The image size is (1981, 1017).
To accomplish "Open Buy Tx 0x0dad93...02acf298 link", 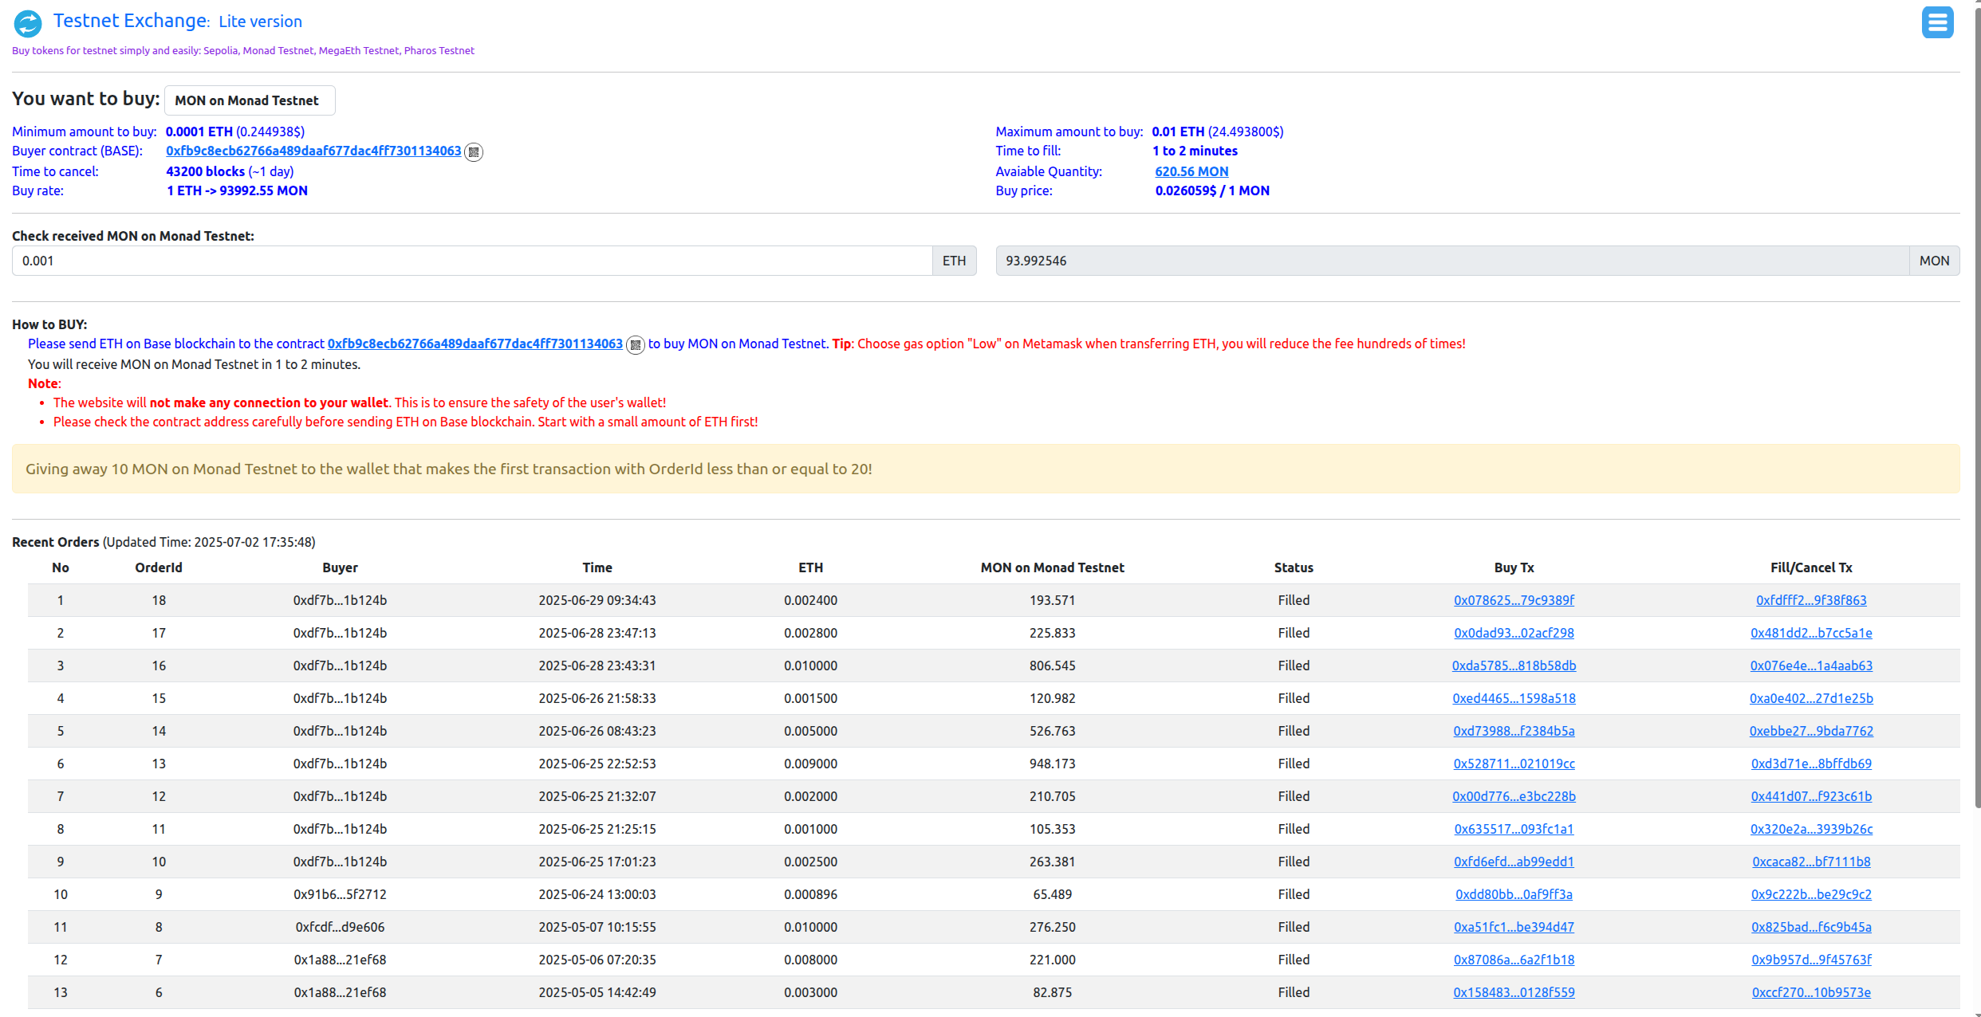I will (x=1514, y=633).
